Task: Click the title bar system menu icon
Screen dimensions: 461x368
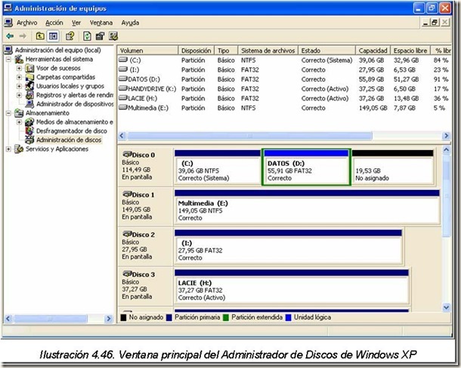Action: point(8,8)
